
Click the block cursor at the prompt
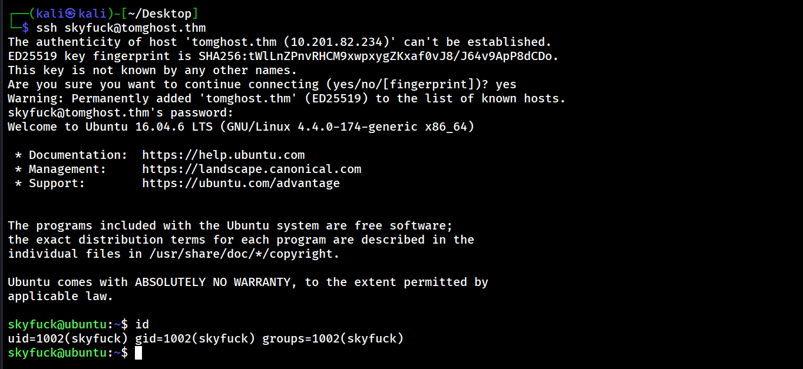[x=138, y=353]
